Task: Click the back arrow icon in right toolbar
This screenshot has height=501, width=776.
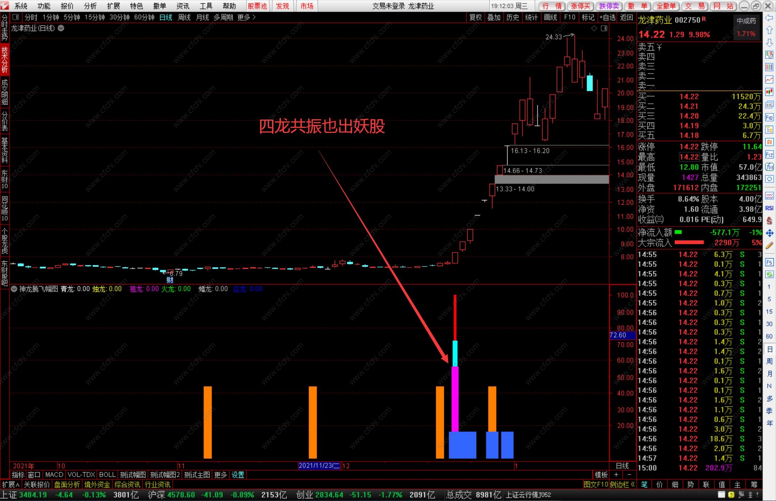Action: tap(769, 18)
